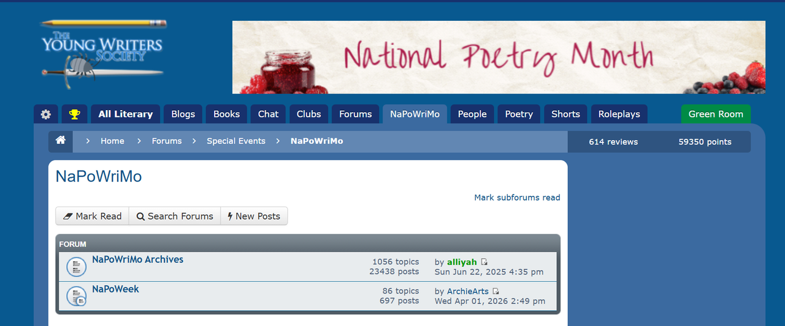
Task: Open ArchieArts' user profile
Action: [468, 291]
